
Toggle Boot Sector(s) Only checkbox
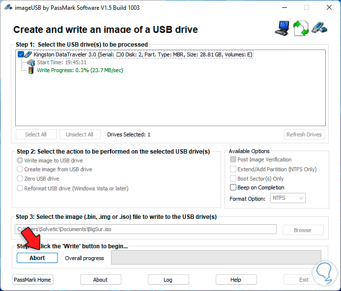pos(233,179)
